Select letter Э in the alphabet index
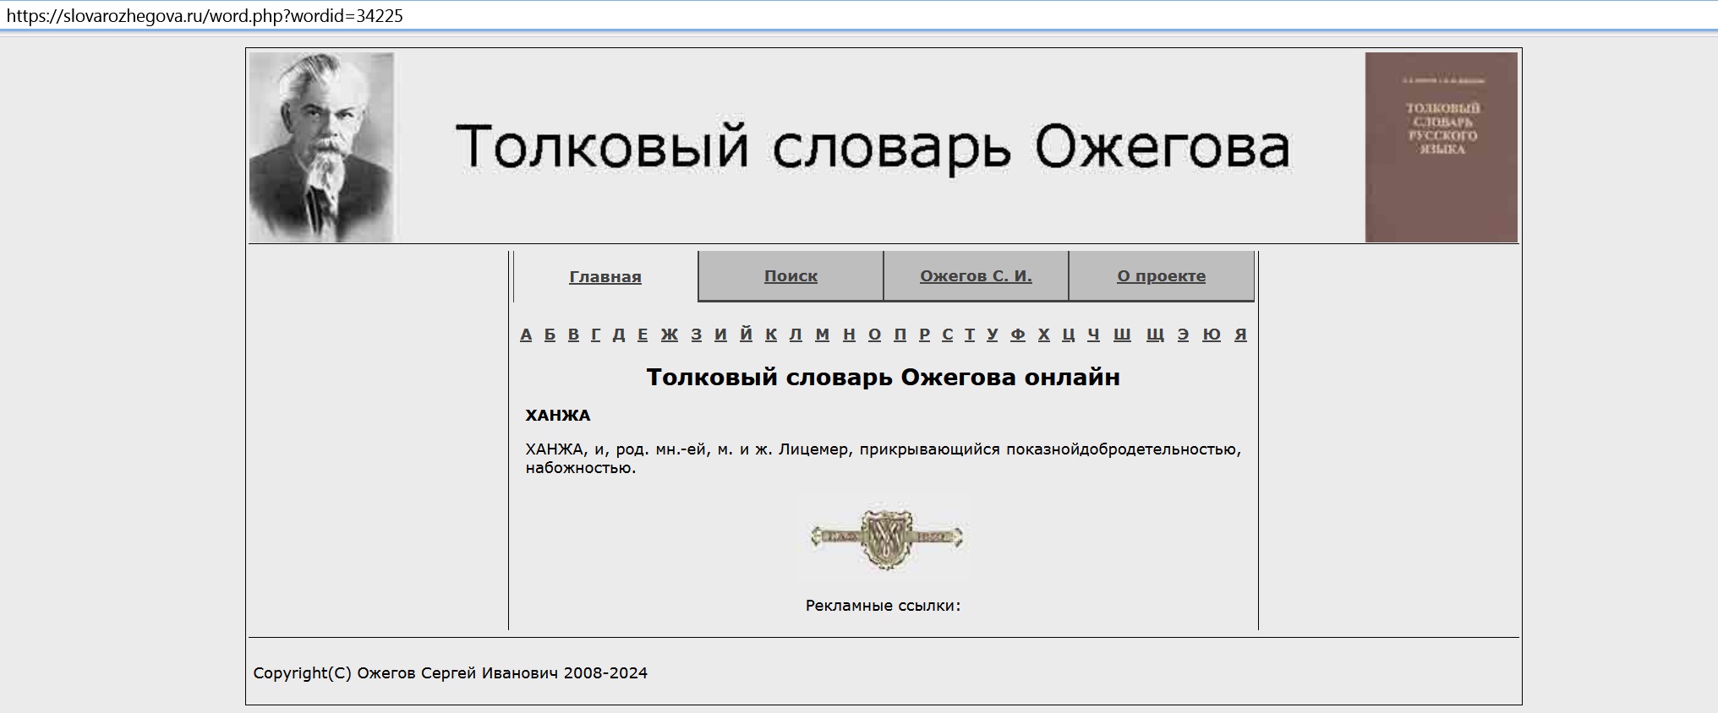This screenshot has height=713, width=1718. [1184, 335]
